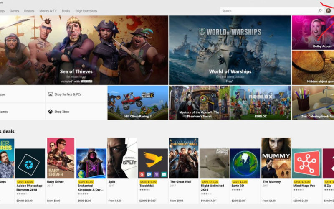
Task: Select the TouchMail app icon
Action: click(x=153, y=163)
